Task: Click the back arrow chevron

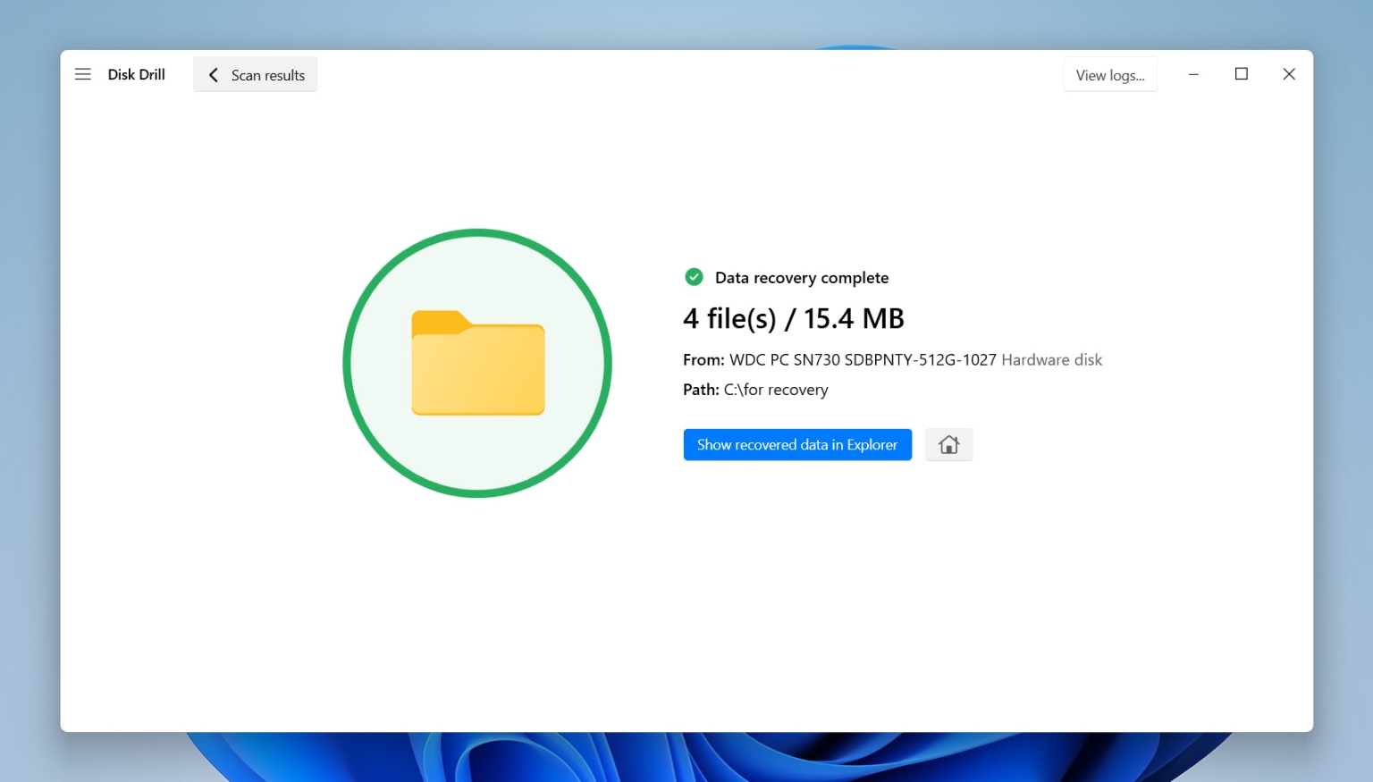Action: point(214,75)
